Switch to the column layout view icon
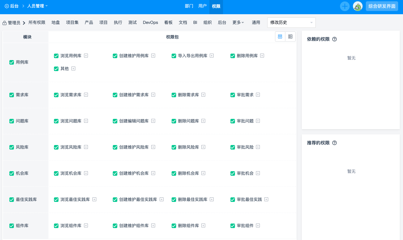This screenshot has width=403, height=240. 290,37
